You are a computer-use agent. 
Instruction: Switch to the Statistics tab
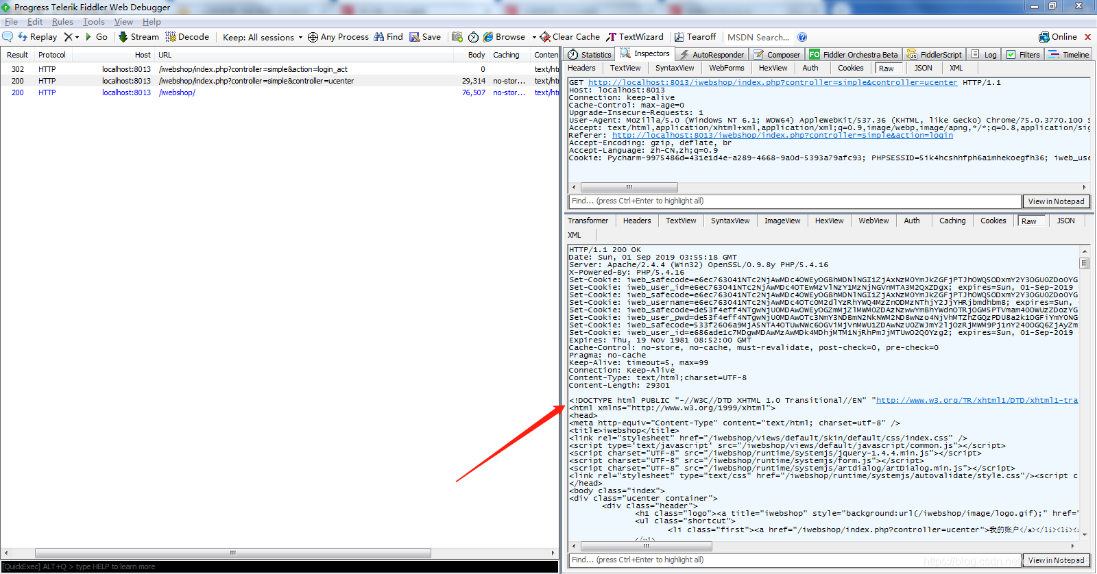click(x=590, y=54)
